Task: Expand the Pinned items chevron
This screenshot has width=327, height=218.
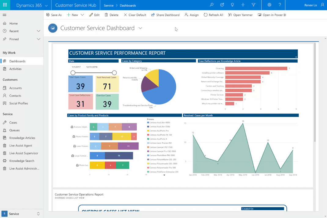Action: (x=39, y=39)
